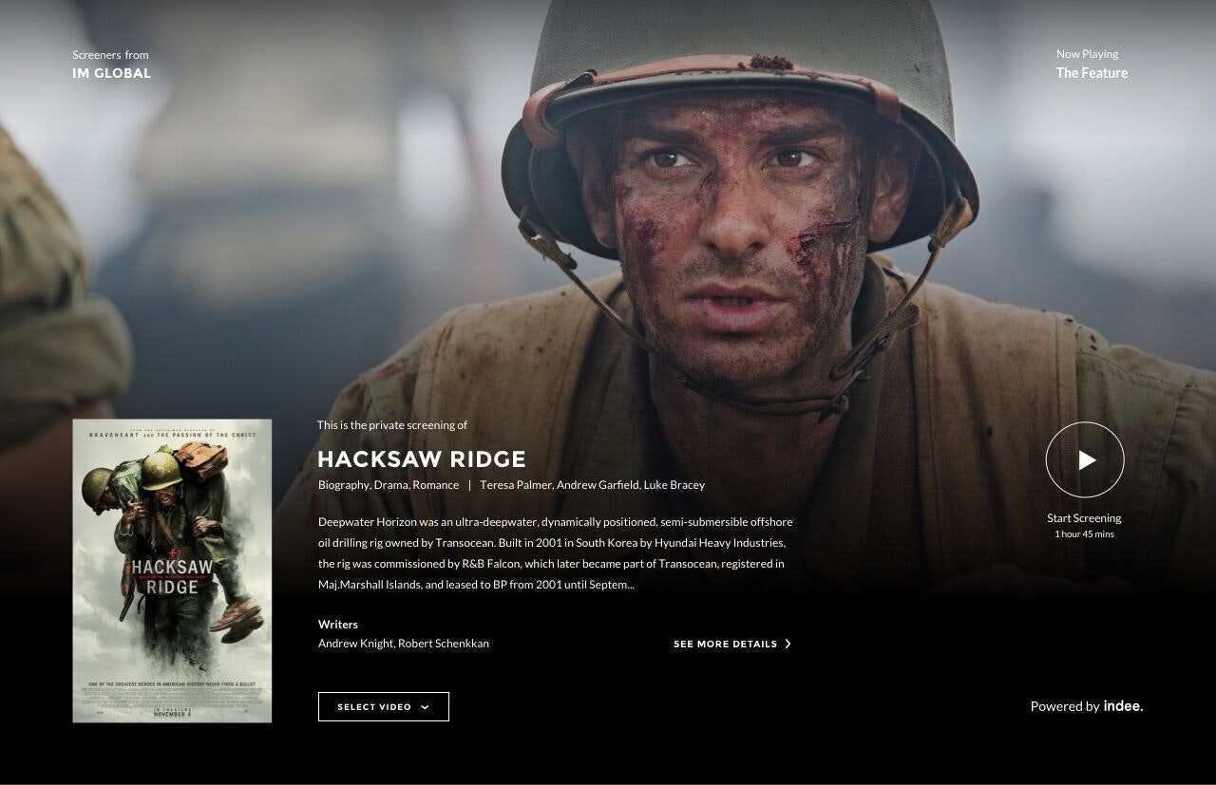The height and width of the screenshot is (785, 1216).
Task: Open The Feature under Now Playing
Action: point(1092,73)
